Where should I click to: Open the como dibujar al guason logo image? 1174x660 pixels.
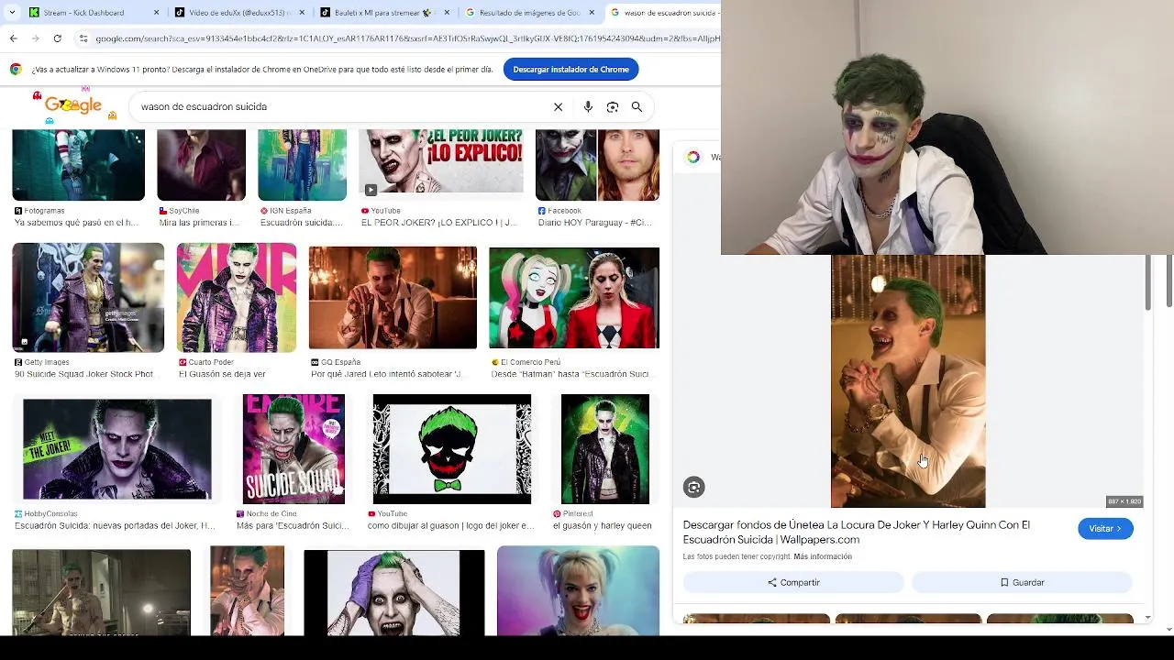[x=452, y=449]
